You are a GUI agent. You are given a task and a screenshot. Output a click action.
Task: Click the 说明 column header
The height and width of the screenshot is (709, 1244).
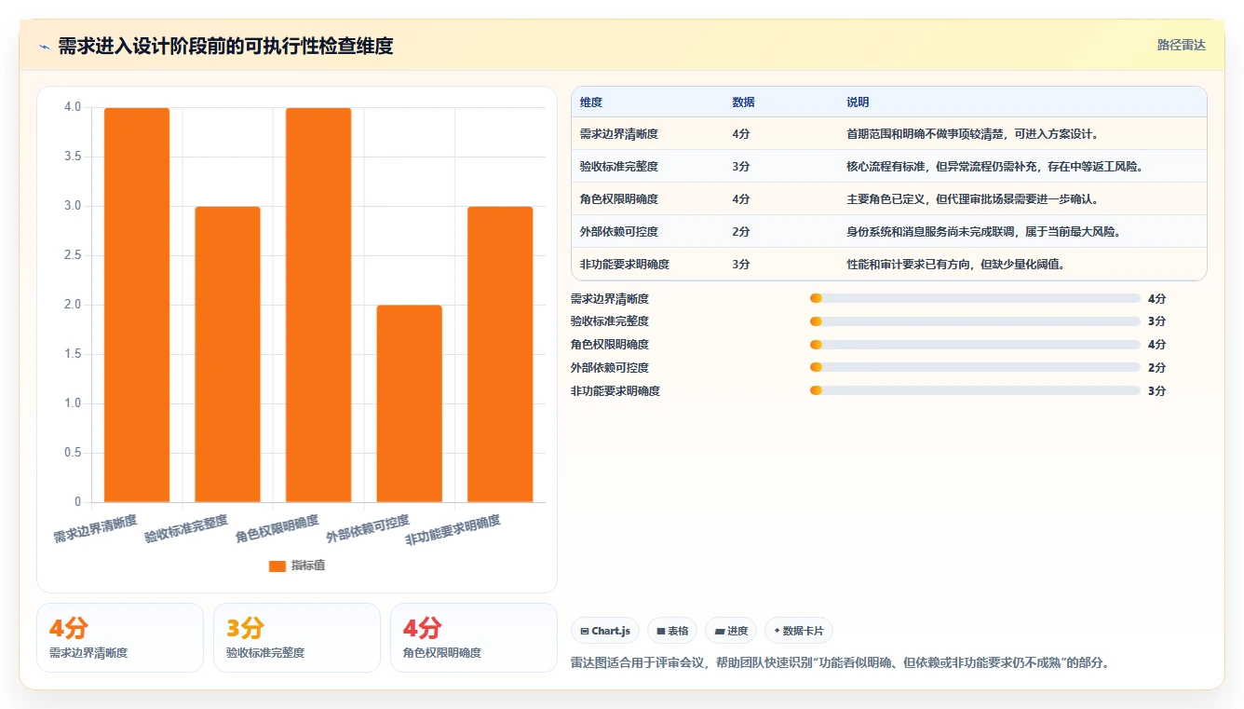point(858,102)
